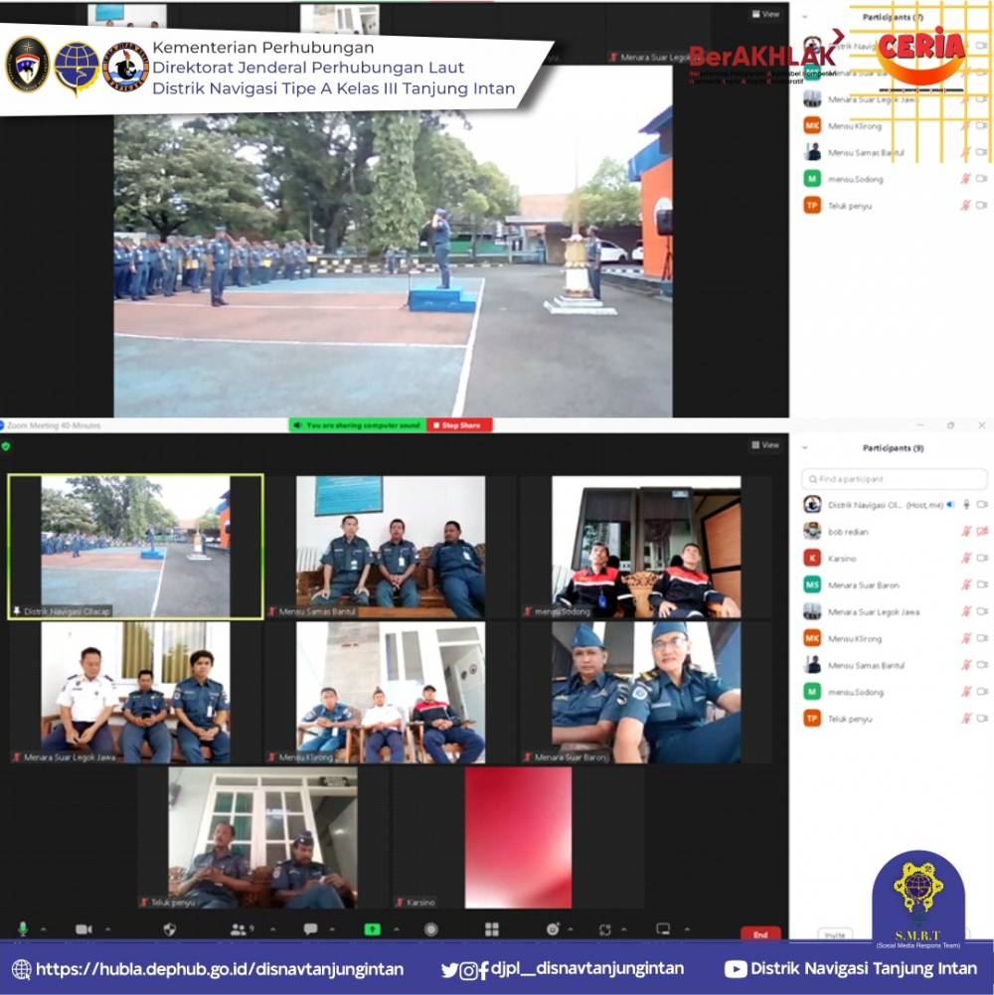Open Reactions smiley icon in toolbar

click(x=553, y=929)
